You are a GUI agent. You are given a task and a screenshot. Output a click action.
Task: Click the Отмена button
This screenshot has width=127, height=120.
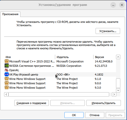(95, 115)
